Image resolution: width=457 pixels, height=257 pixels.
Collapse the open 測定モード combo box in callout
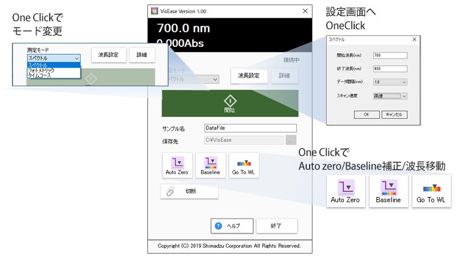[77, 58]
